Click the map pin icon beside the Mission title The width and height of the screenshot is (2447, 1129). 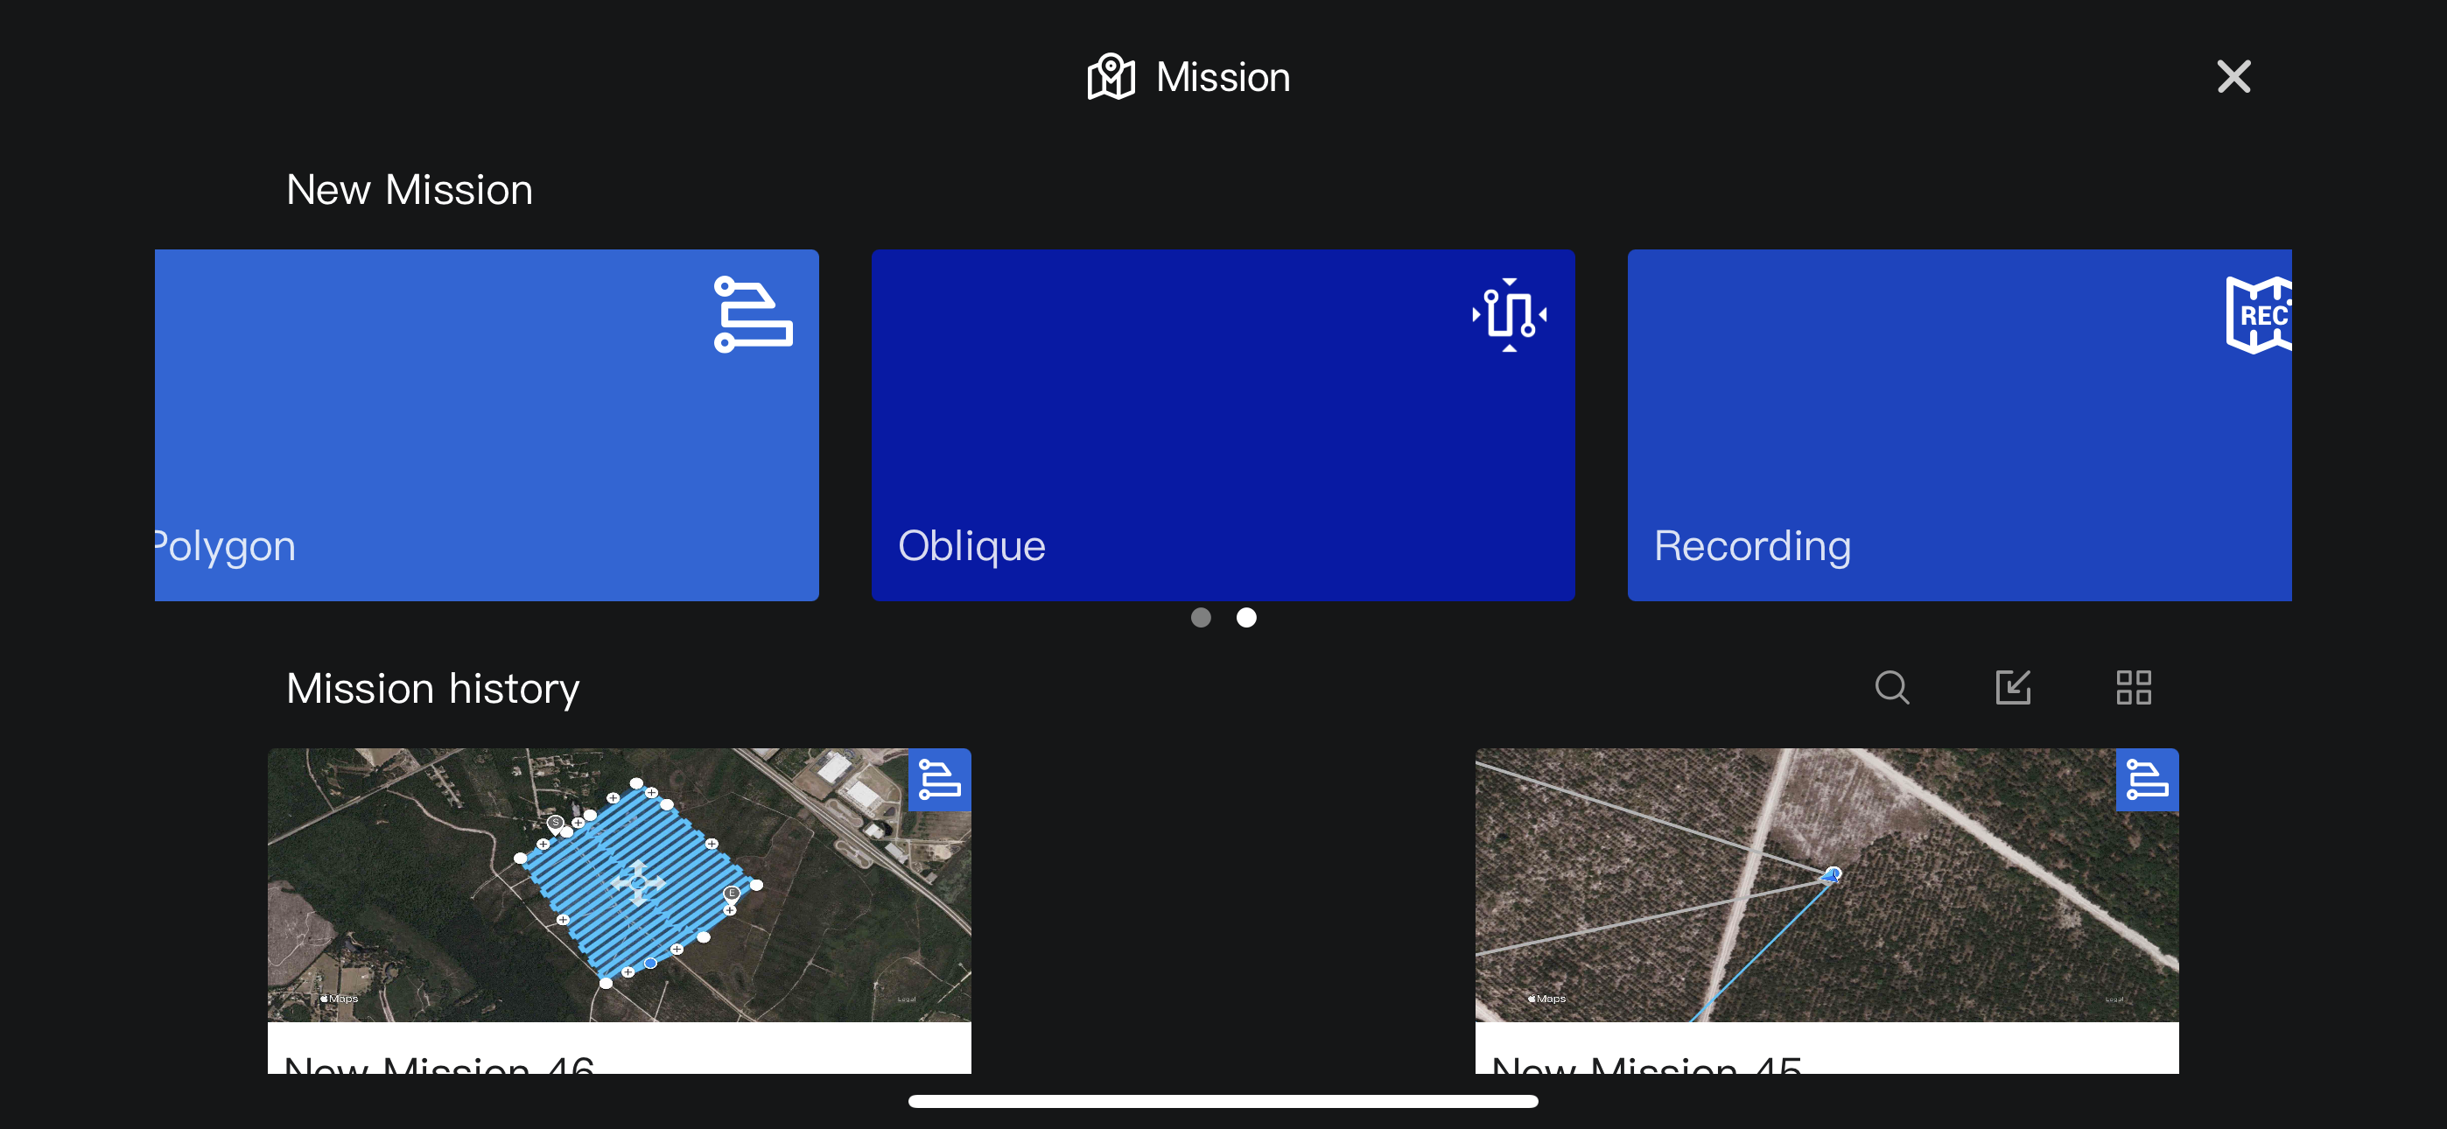[x=1111, y=77]
